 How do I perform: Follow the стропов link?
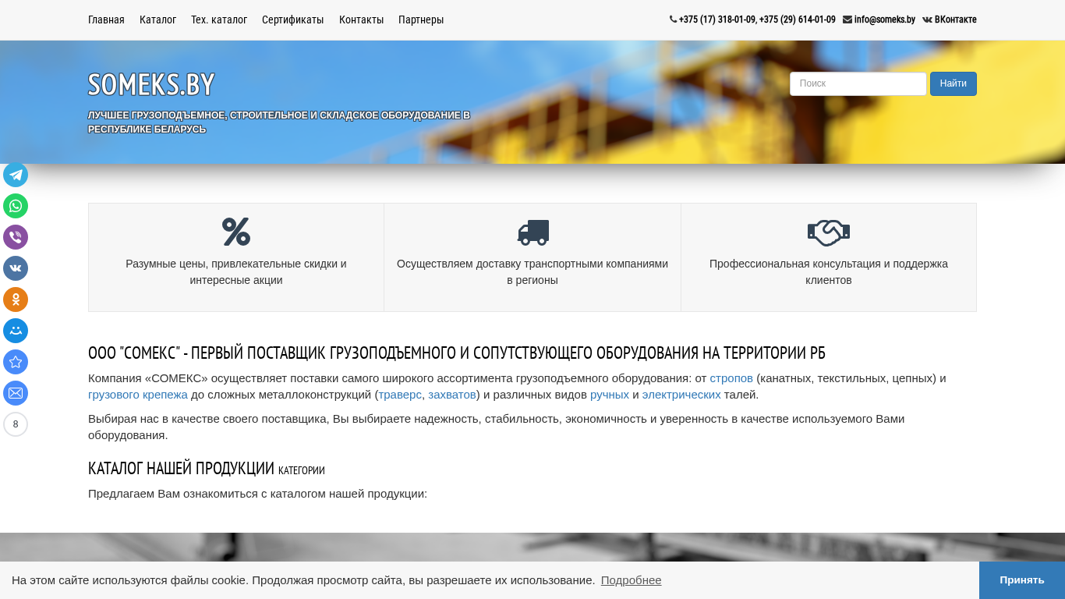click(x=731, y=378)
